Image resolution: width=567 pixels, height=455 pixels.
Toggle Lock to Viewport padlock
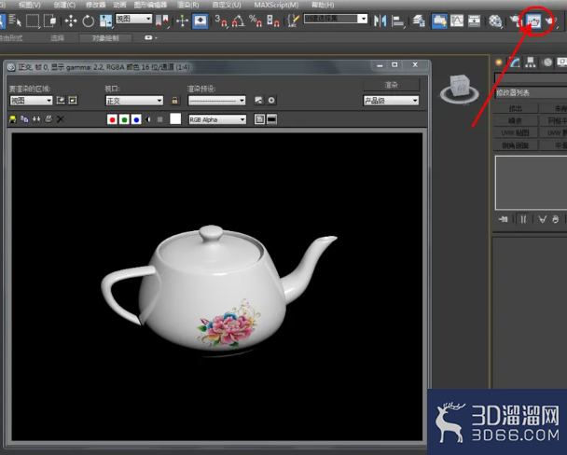tap(174, 101)
